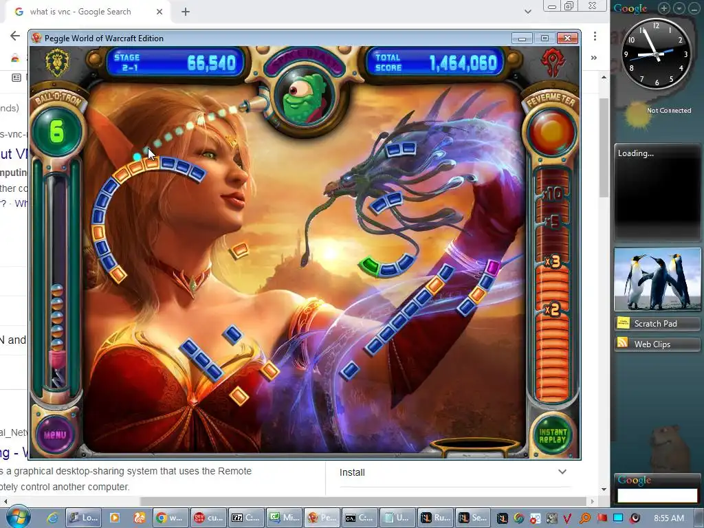Open the Web Clips gadget
The height and width of the screenshot is (528, 704).
pos(657,344)
